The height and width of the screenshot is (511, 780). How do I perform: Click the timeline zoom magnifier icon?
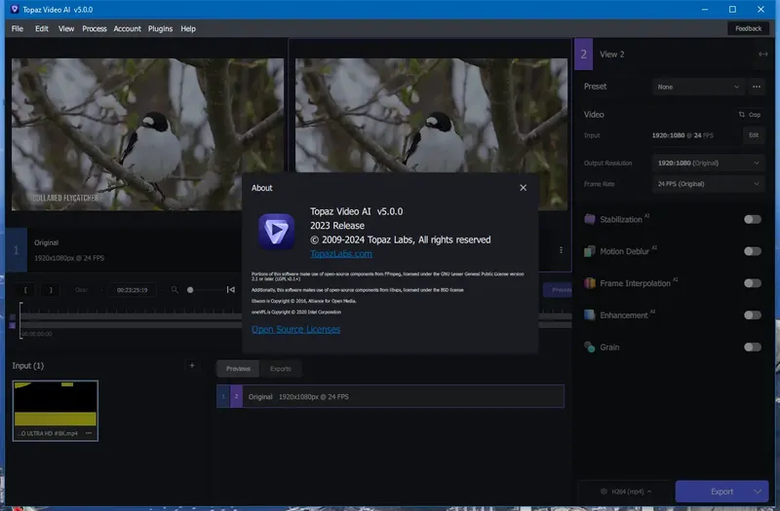point(175,289)
